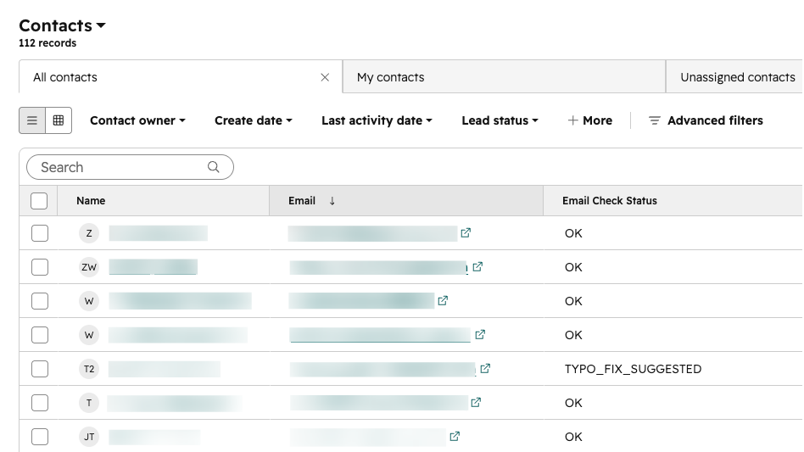The height and width of the screenshot is (452, 804).
Task: Click the Z avatar icon
Action: (x=89, y=233)
